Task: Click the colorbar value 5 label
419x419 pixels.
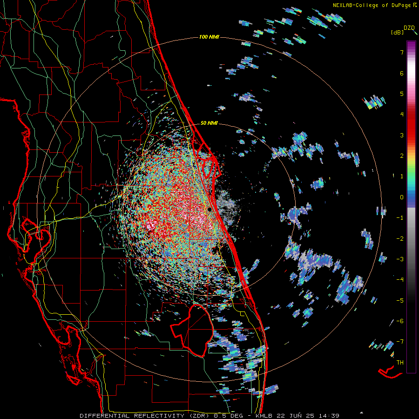Action: click(402, 94)
